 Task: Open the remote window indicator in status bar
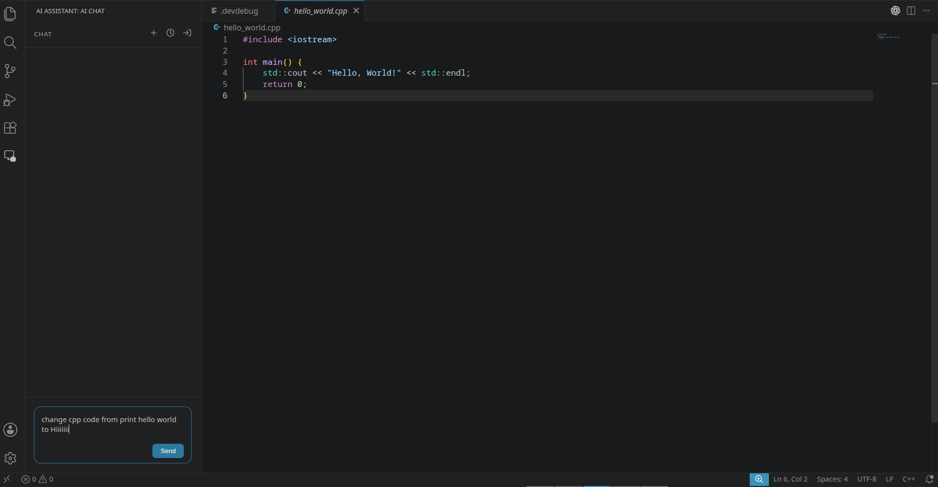tap(7, 479)
